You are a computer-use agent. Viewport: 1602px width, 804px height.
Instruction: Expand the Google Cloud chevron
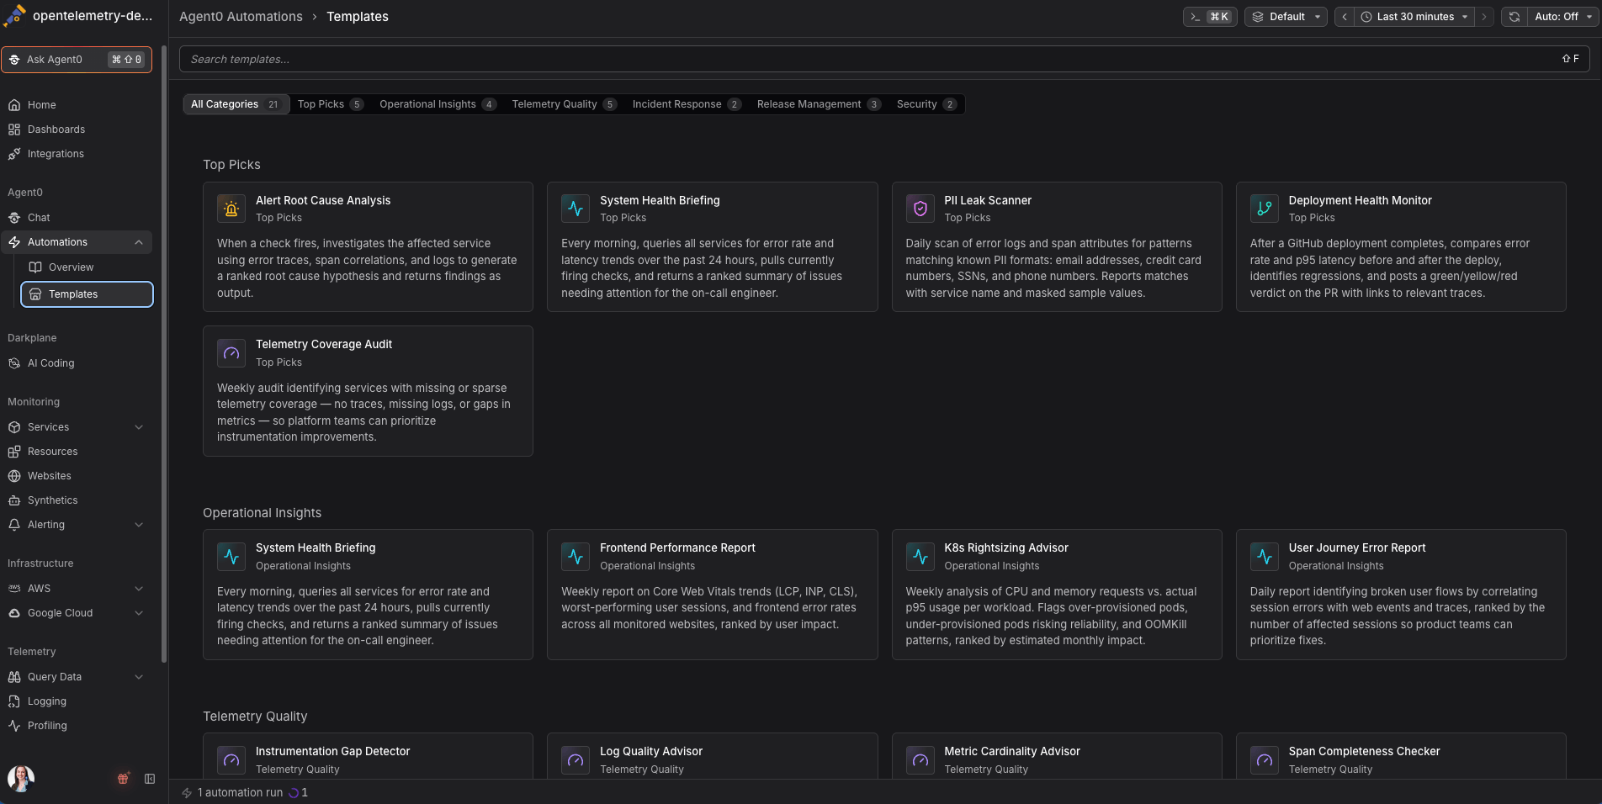pos(139,613)
